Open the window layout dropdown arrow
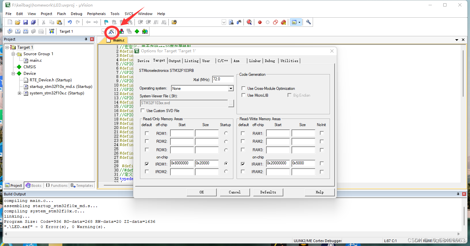470x246 pixels. coord(299,22)
